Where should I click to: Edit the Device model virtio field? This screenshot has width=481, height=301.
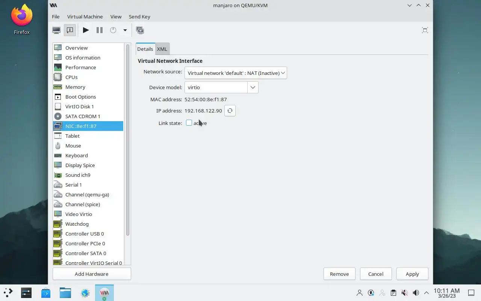[x=216, y=87]
